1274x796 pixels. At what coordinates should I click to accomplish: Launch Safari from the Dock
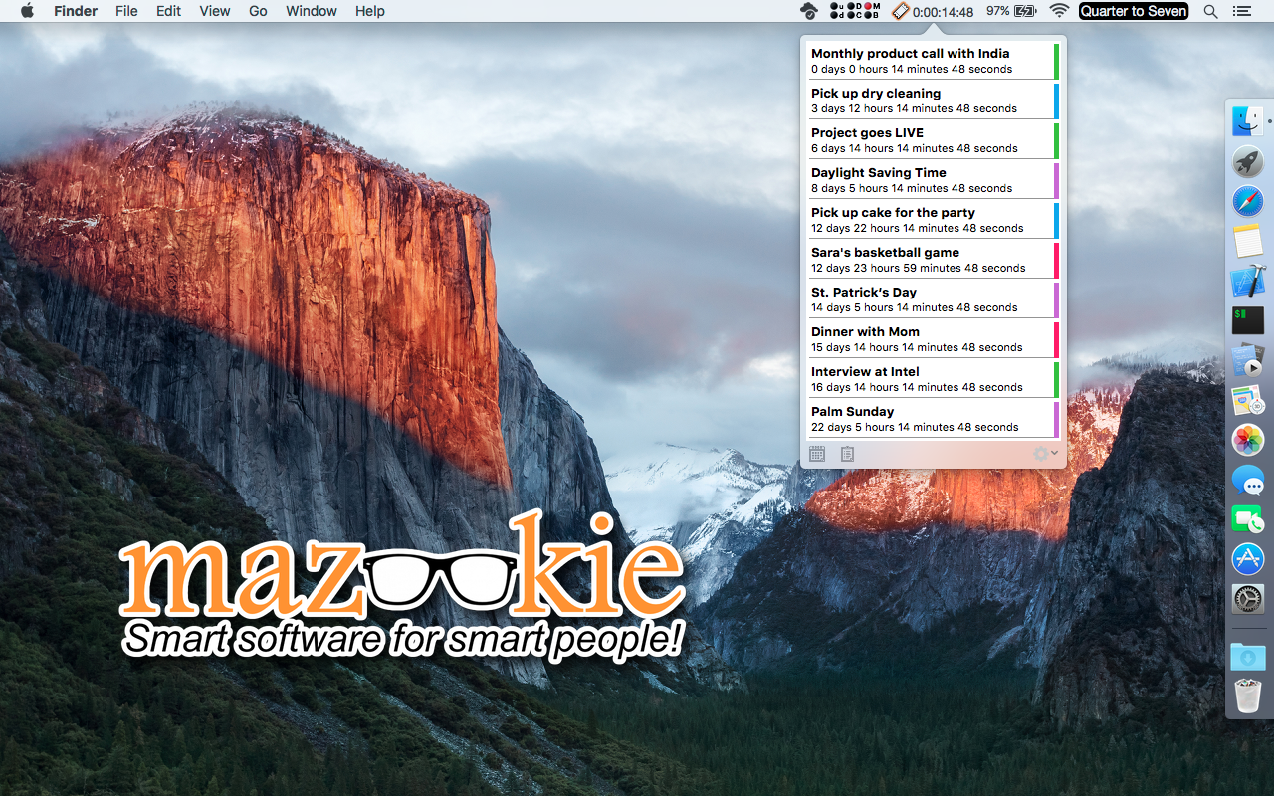(1247, 202)
